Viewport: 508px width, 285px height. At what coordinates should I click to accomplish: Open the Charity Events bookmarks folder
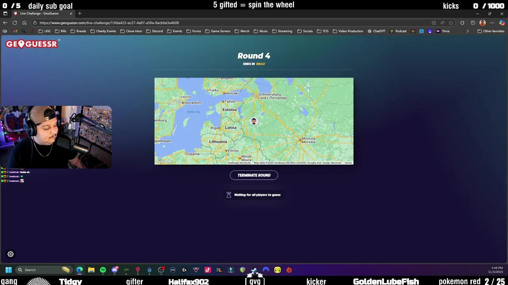pos(103,31)
